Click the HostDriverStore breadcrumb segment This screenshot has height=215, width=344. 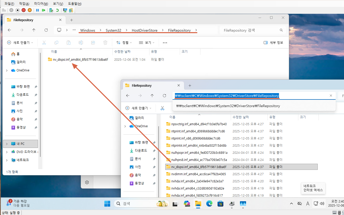tap(145, 30)
